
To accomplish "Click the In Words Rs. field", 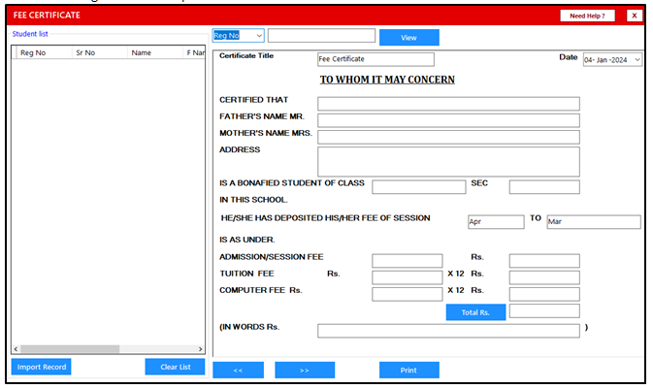I will pos(448,331).
